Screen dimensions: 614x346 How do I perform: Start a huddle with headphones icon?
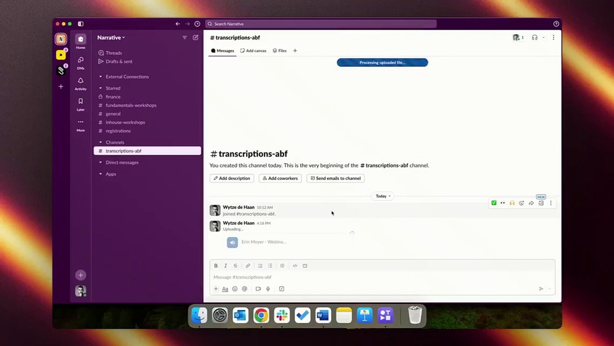coord(534,37)
